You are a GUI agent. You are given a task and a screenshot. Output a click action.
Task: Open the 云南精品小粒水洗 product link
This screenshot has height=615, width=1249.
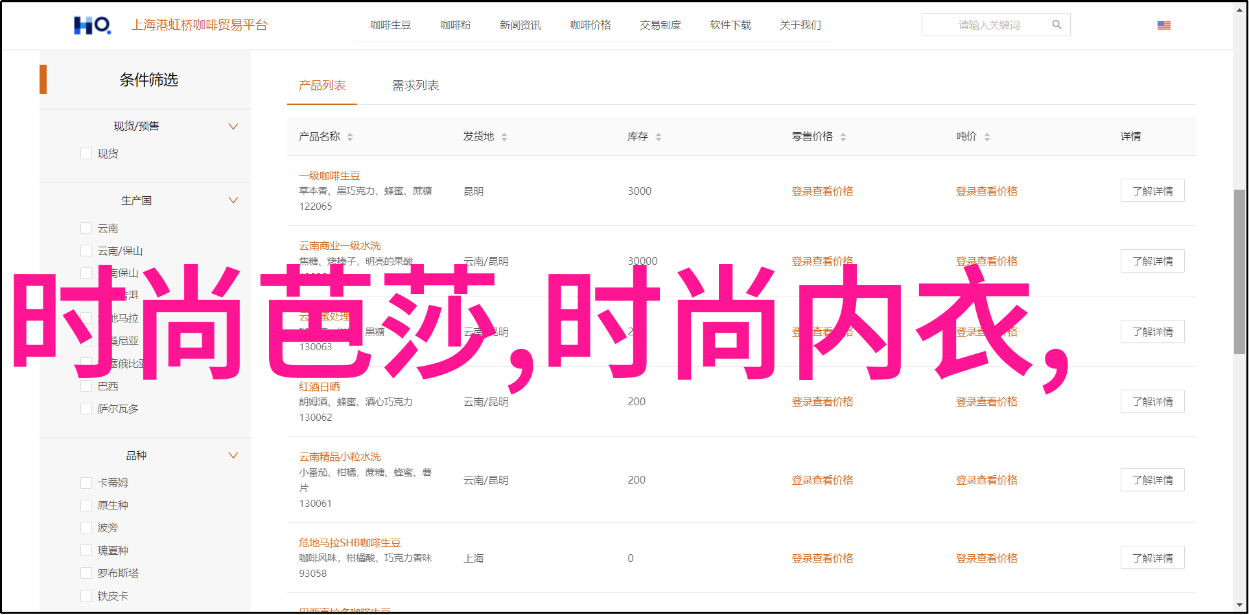point(340,456)
